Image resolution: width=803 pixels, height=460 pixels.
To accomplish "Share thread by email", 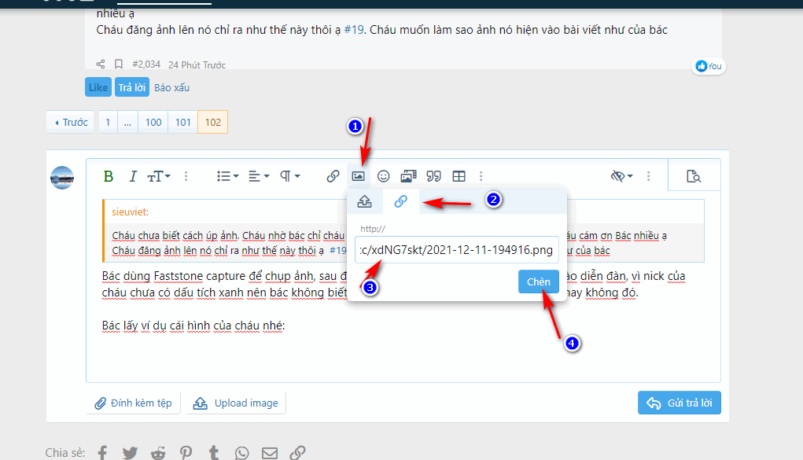I will click(270, 453).
